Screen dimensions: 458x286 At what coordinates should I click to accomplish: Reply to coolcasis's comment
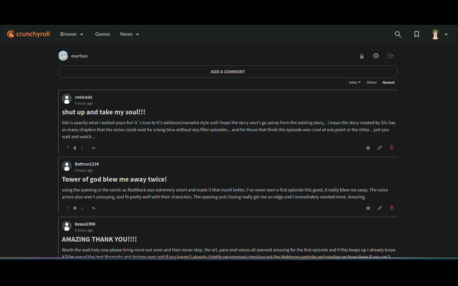pyautogui.click(x=93, y=148)
